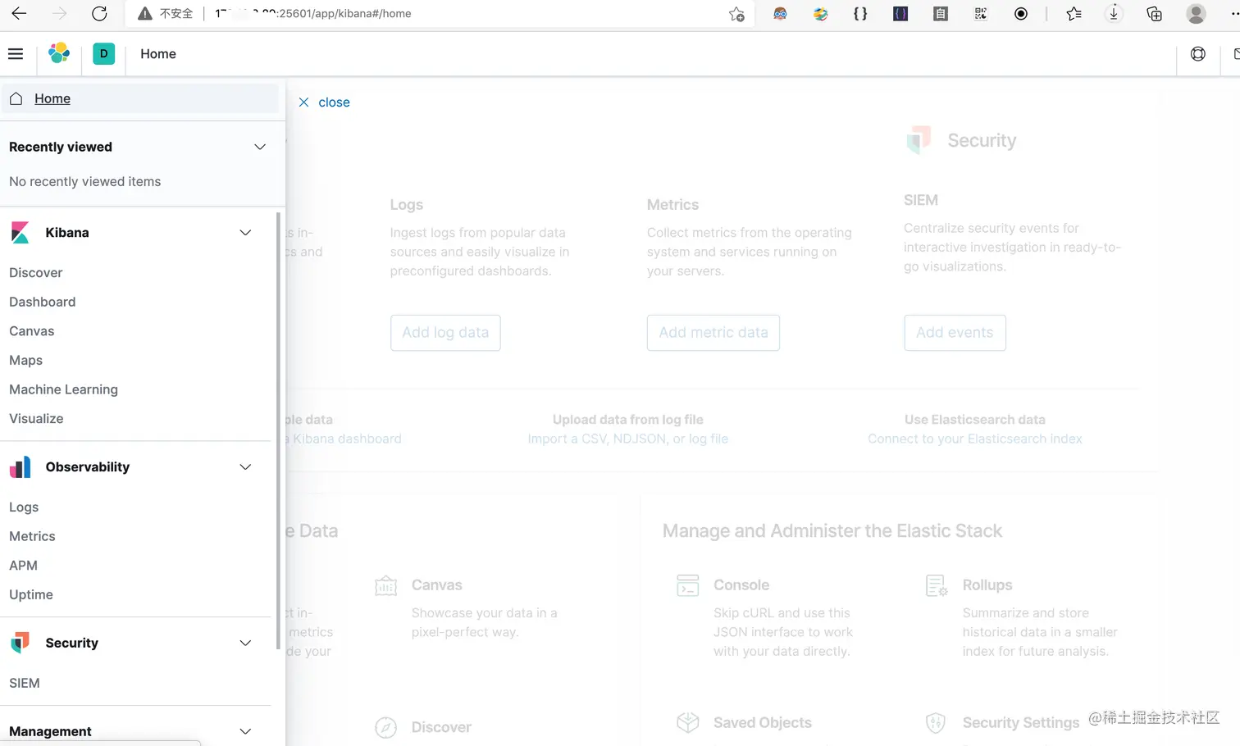Open Metrics under Observability
The width and height of the screenshot is (1240, 746).
pos(33,536)
